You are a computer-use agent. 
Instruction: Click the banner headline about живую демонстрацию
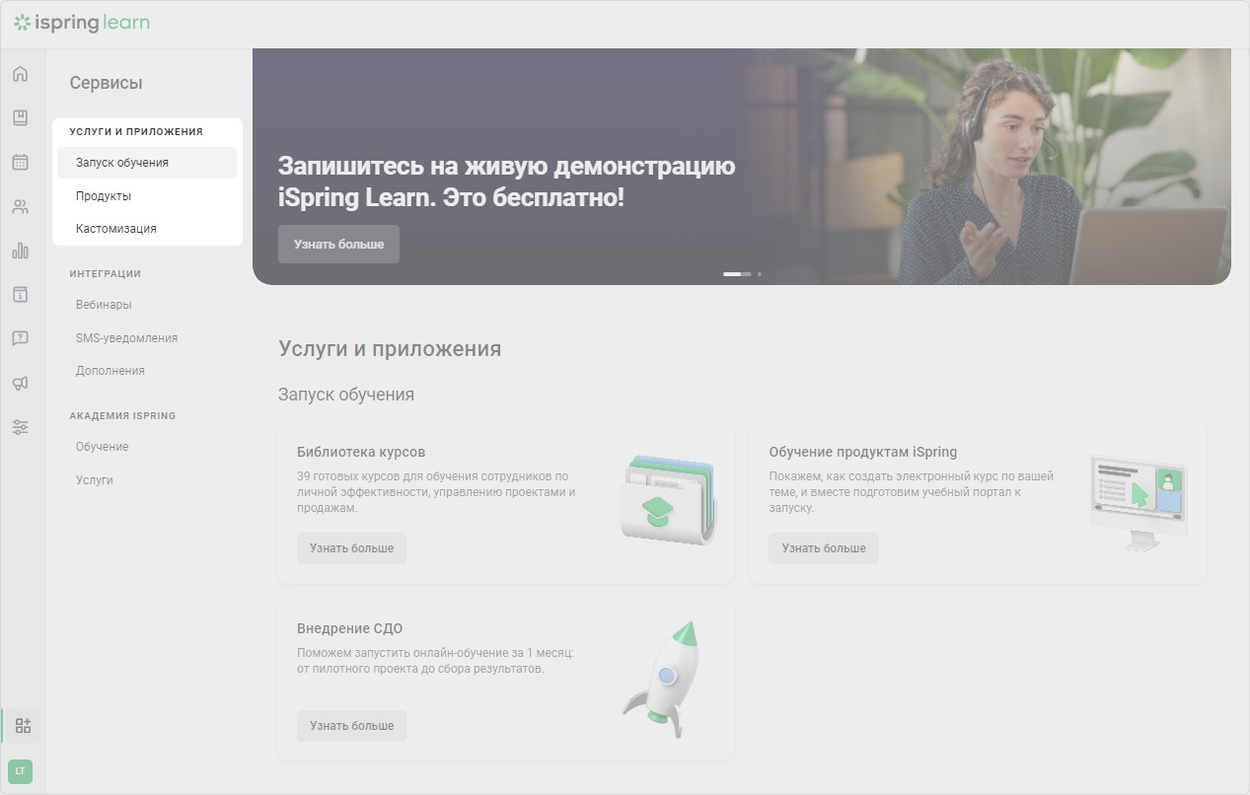[506, 181]
